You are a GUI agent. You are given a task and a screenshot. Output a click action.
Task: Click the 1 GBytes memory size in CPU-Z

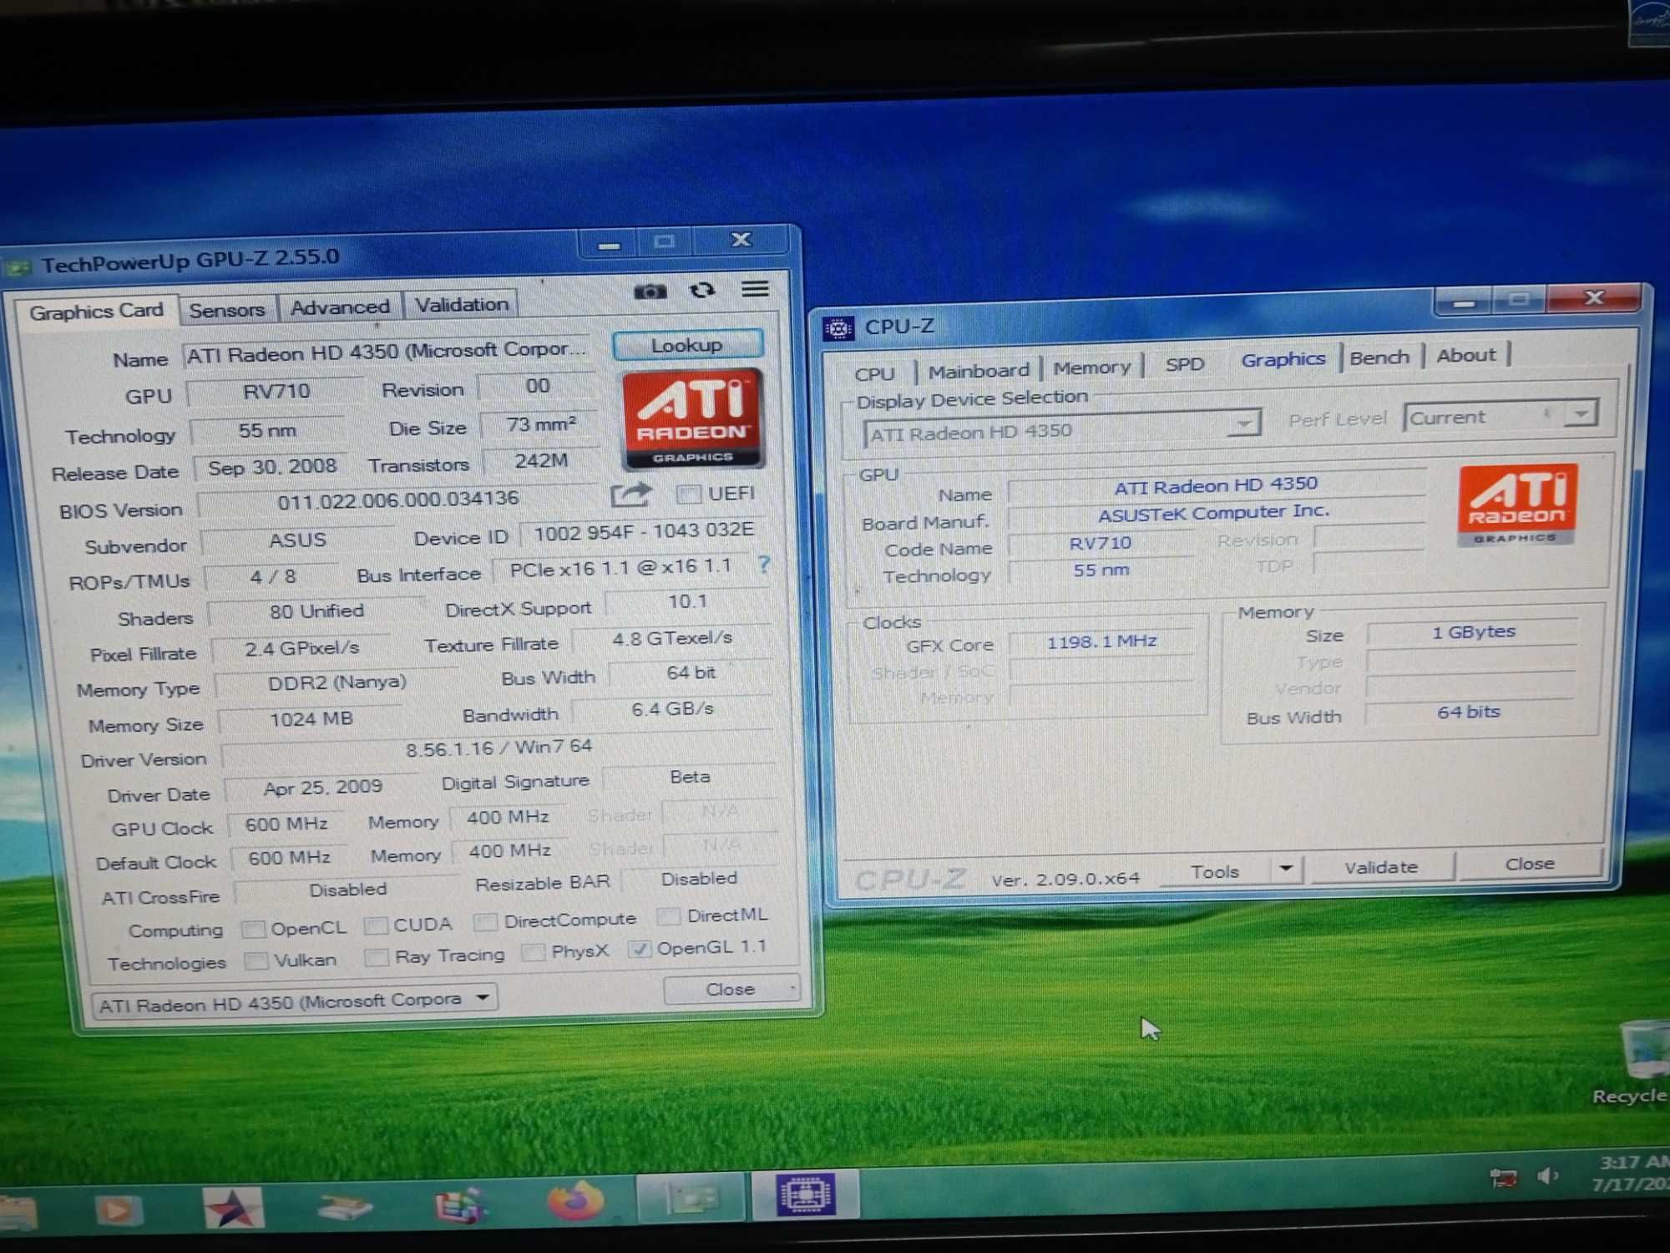point(1473,632)
